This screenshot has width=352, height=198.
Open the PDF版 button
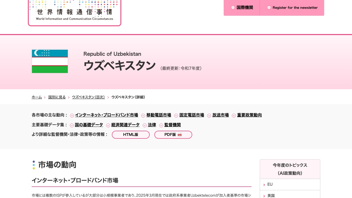click(173, 135)
